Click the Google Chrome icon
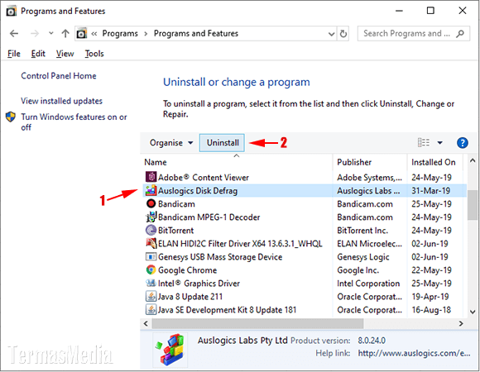The image size is (480, 372). point(151,269)
